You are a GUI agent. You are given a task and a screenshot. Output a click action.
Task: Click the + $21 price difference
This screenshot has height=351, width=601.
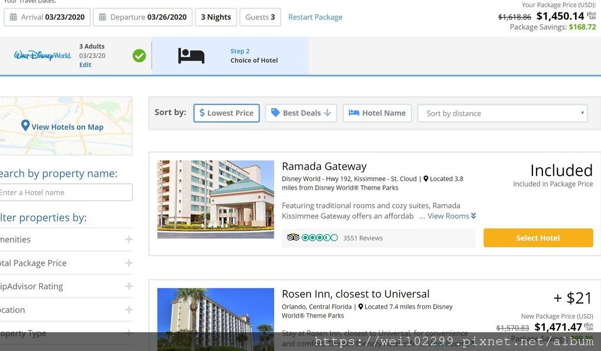click(573, 298)
